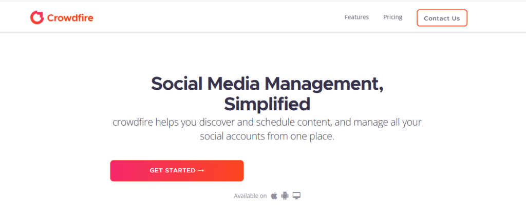This screenshot has height=221, width=526.
Task: Open the Pricing page from navigation
Action: coord(393,17)
